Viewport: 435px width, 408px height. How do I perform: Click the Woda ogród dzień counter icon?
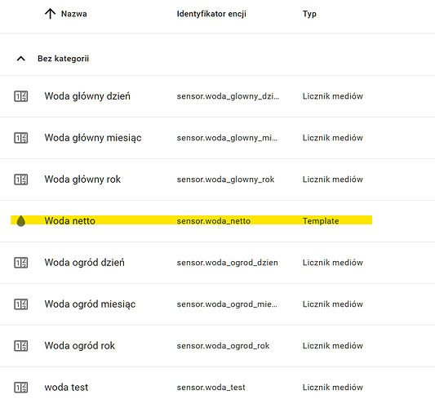click(x=20, y=263)
